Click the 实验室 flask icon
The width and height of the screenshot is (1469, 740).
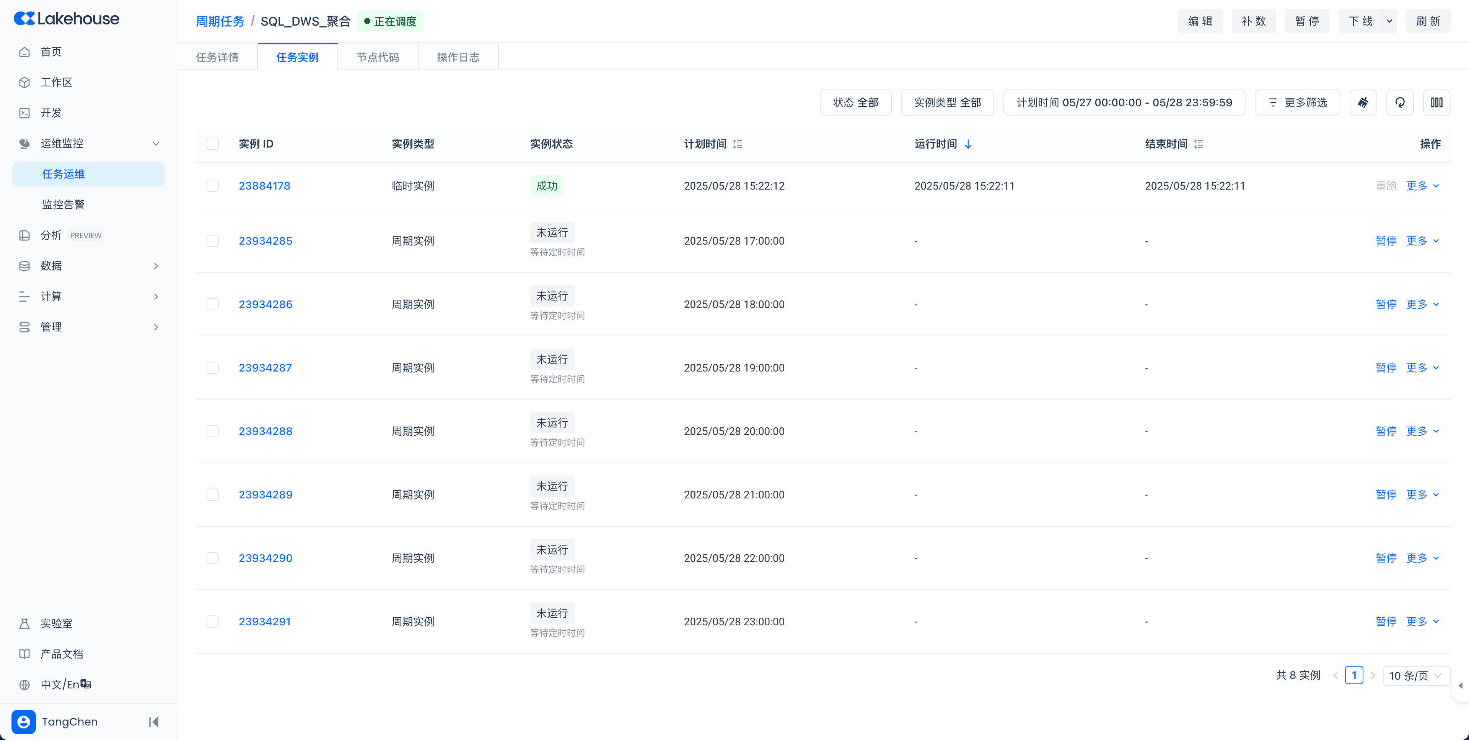point(24,623)
